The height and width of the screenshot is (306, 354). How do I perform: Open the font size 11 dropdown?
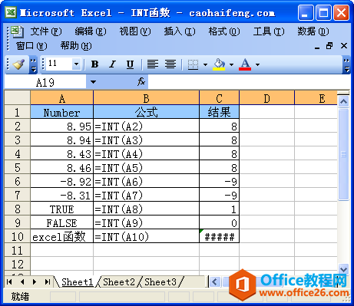tap(76, 64)
